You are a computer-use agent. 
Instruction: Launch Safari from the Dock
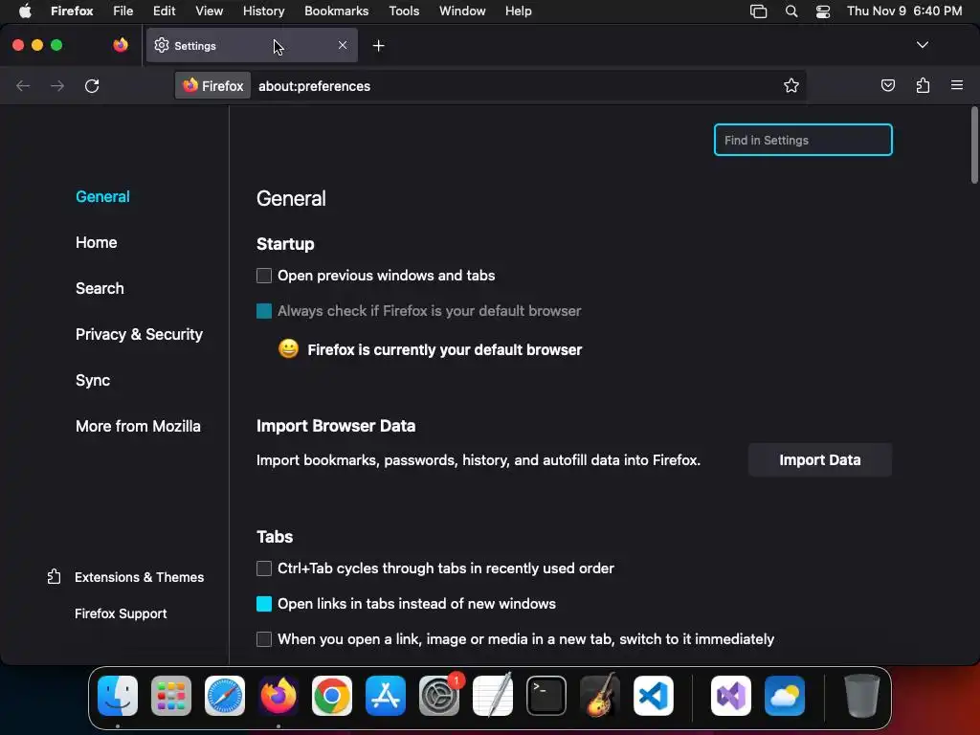click(225, 696)
